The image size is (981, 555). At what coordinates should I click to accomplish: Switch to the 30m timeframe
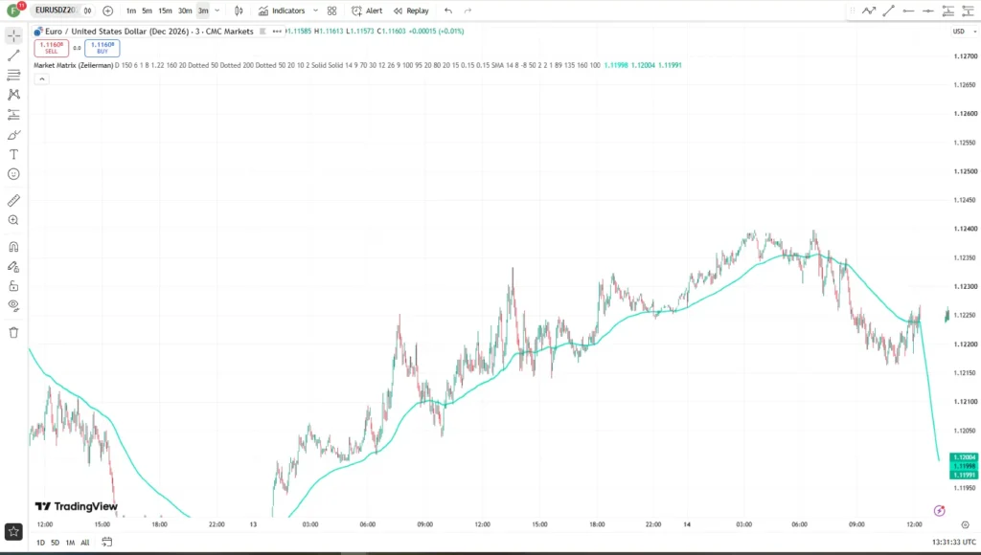[x=185, y=11]
